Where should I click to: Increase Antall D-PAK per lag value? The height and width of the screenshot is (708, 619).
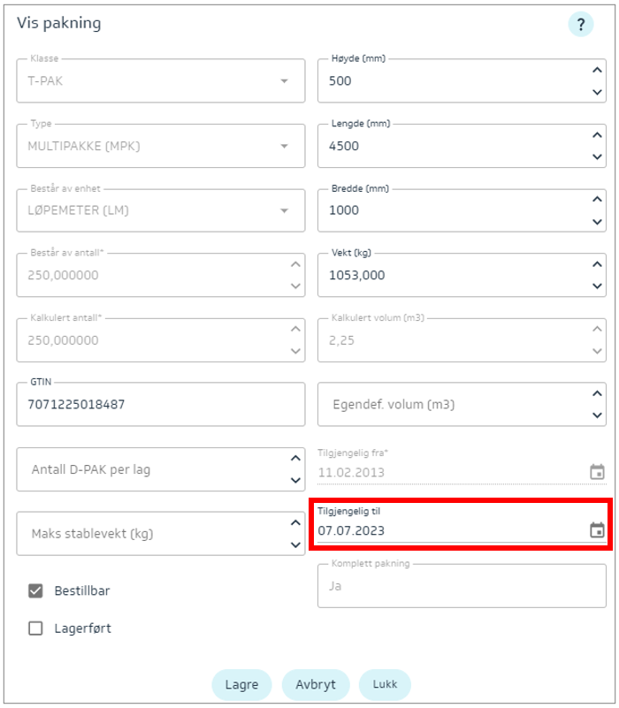point(295,459)
